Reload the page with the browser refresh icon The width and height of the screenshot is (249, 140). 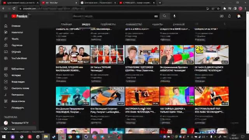tap(14, 9)
